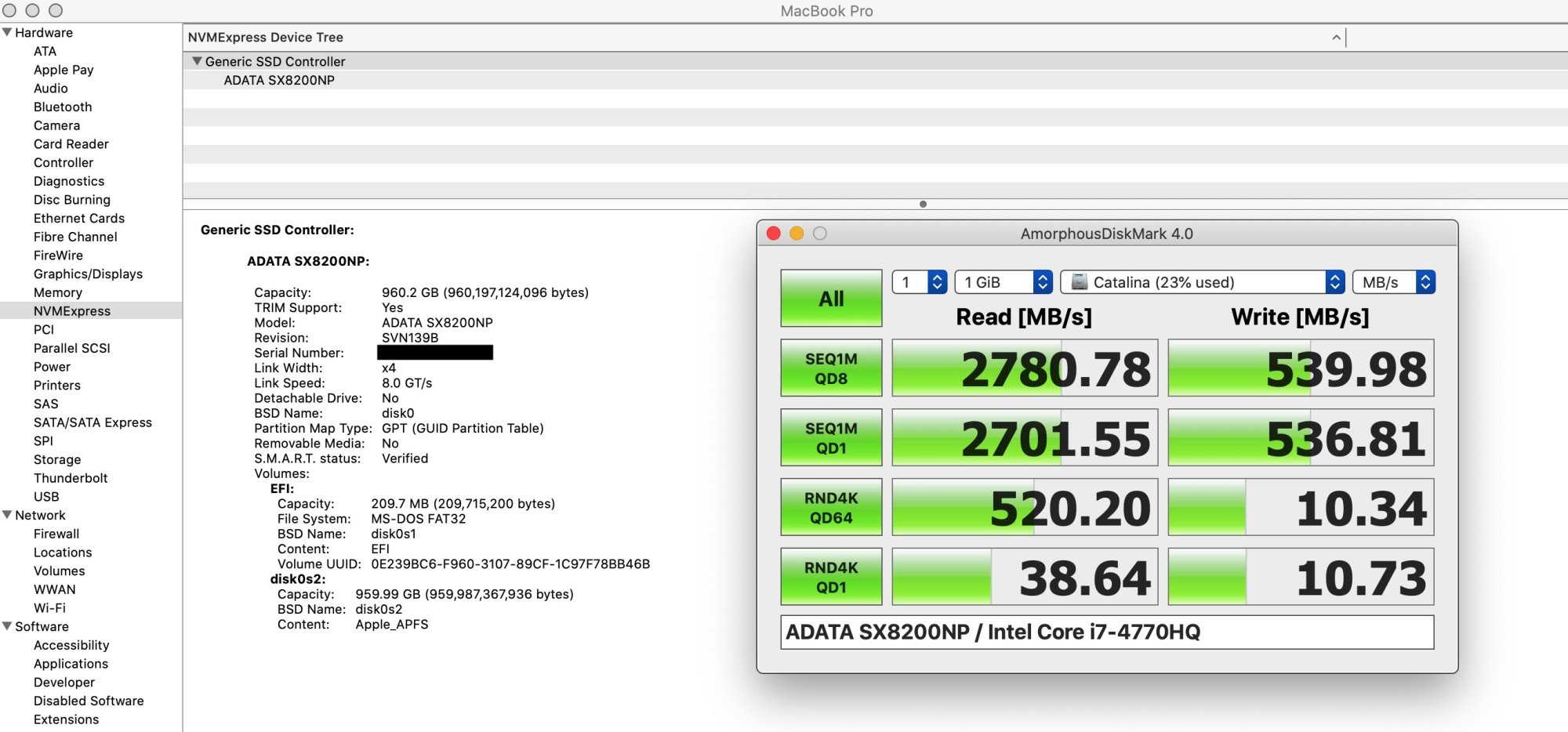This screenshot has height=732, width=1568.
Task: Select NVMExpress in the sidebar
Action: click(71, 311)
